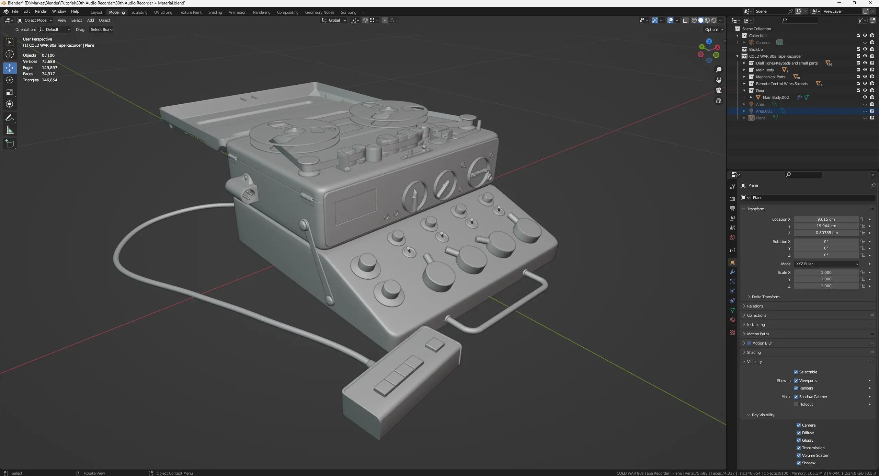Disable Renders visibility checkbox
This screenshot has width=879, height=476.
[x=796, y=388]
